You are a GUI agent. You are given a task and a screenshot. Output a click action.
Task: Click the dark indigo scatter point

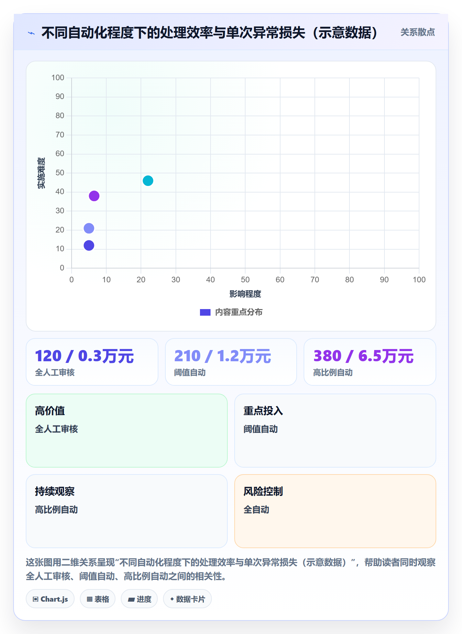(89, 245)
